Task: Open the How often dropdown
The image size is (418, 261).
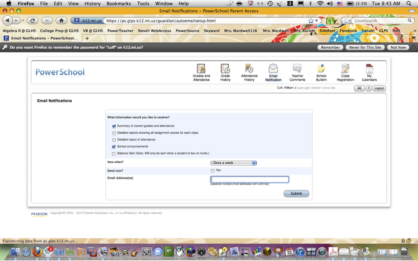Action: click(x=234, y=163)
